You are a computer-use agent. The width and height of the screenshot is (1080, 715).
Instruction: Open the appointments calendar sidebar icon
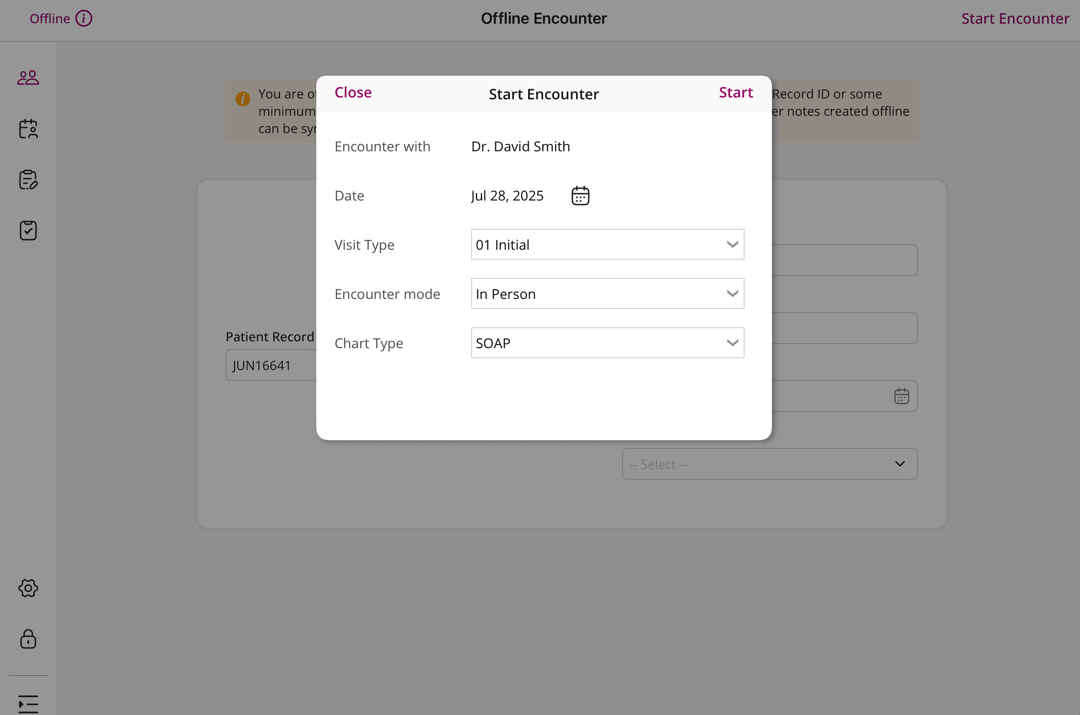click(28, 129)
